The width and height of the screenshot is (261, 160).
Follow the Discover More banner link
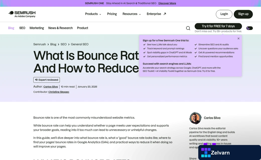coord(167,3)
